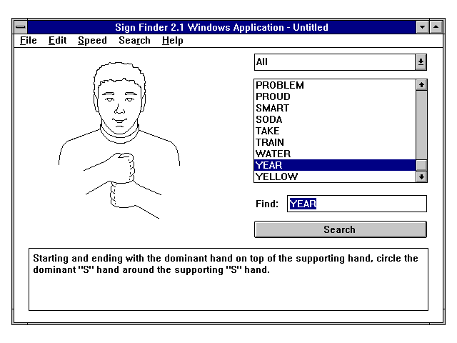Open the Edit menu
457x343 pixels.
tap(57, 41)
